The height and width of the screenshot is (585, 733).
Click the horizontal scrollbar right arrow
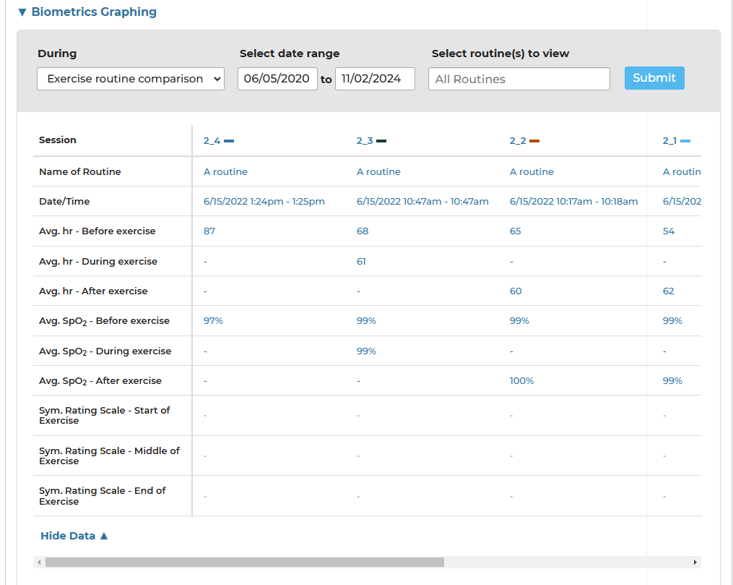click(x=695, y=563)
